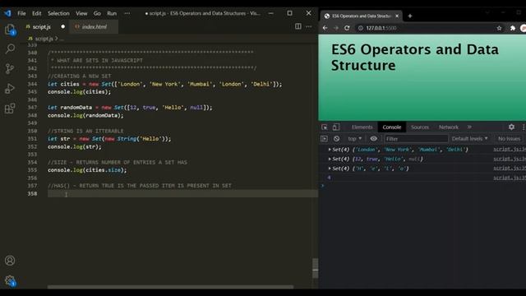Image resolution: width=526 pixels, height=296 pixels.
Task: Open source link beside randomData Set log
Action: pos(510,159)
